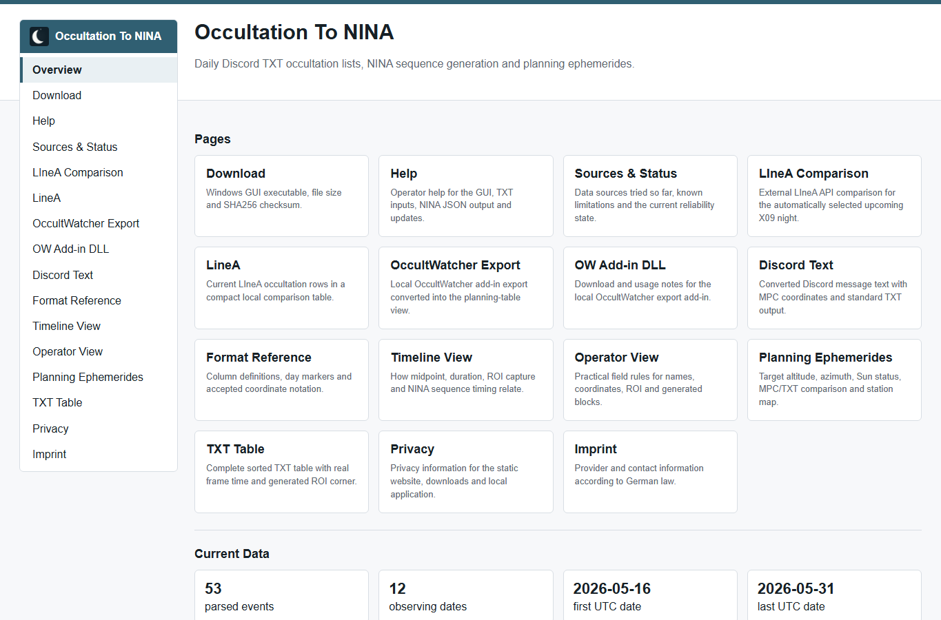The height and width of the screenshot is (620, 941).
Task: Click the crescent moon logo icon
Action: pos(39,36)
